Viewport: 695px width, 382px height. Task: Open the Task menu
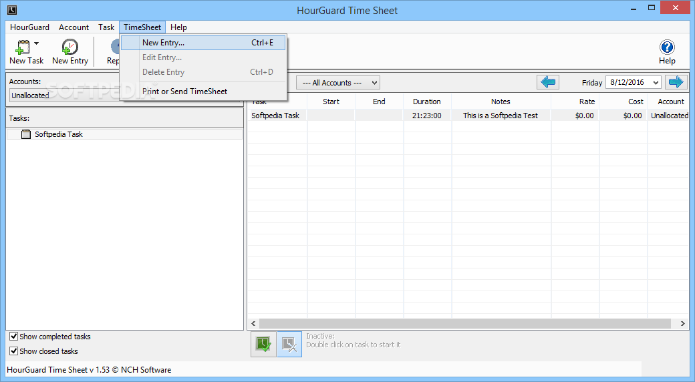pos(106,27)
